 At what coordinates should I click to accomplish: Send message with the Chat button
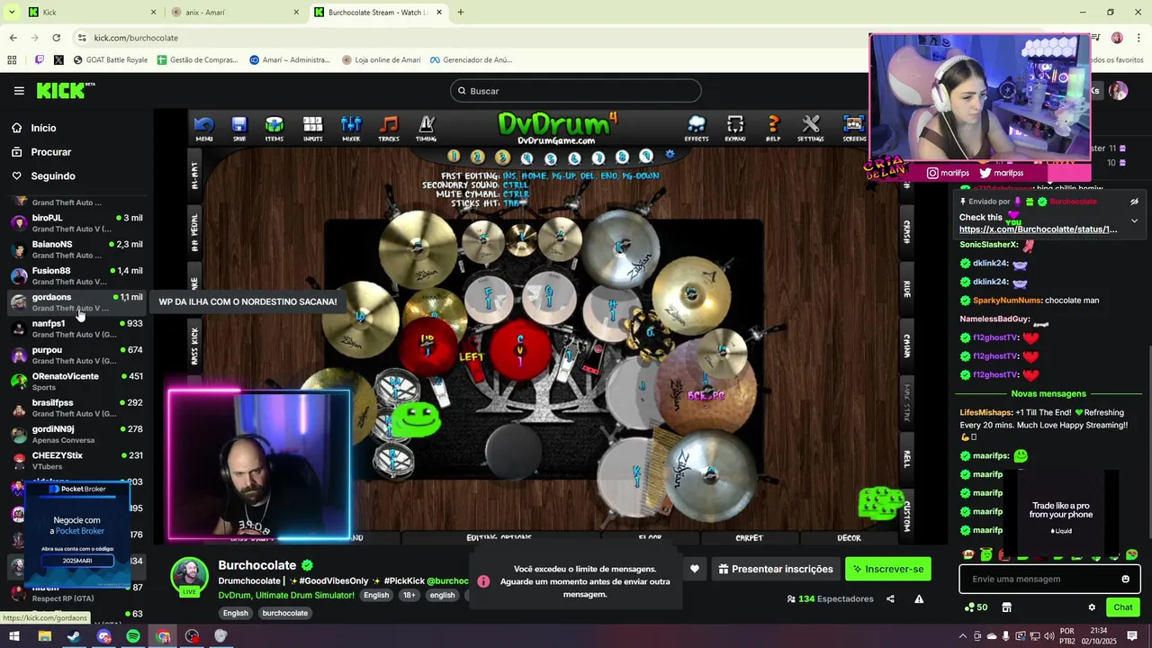[x=1122, y=607]
